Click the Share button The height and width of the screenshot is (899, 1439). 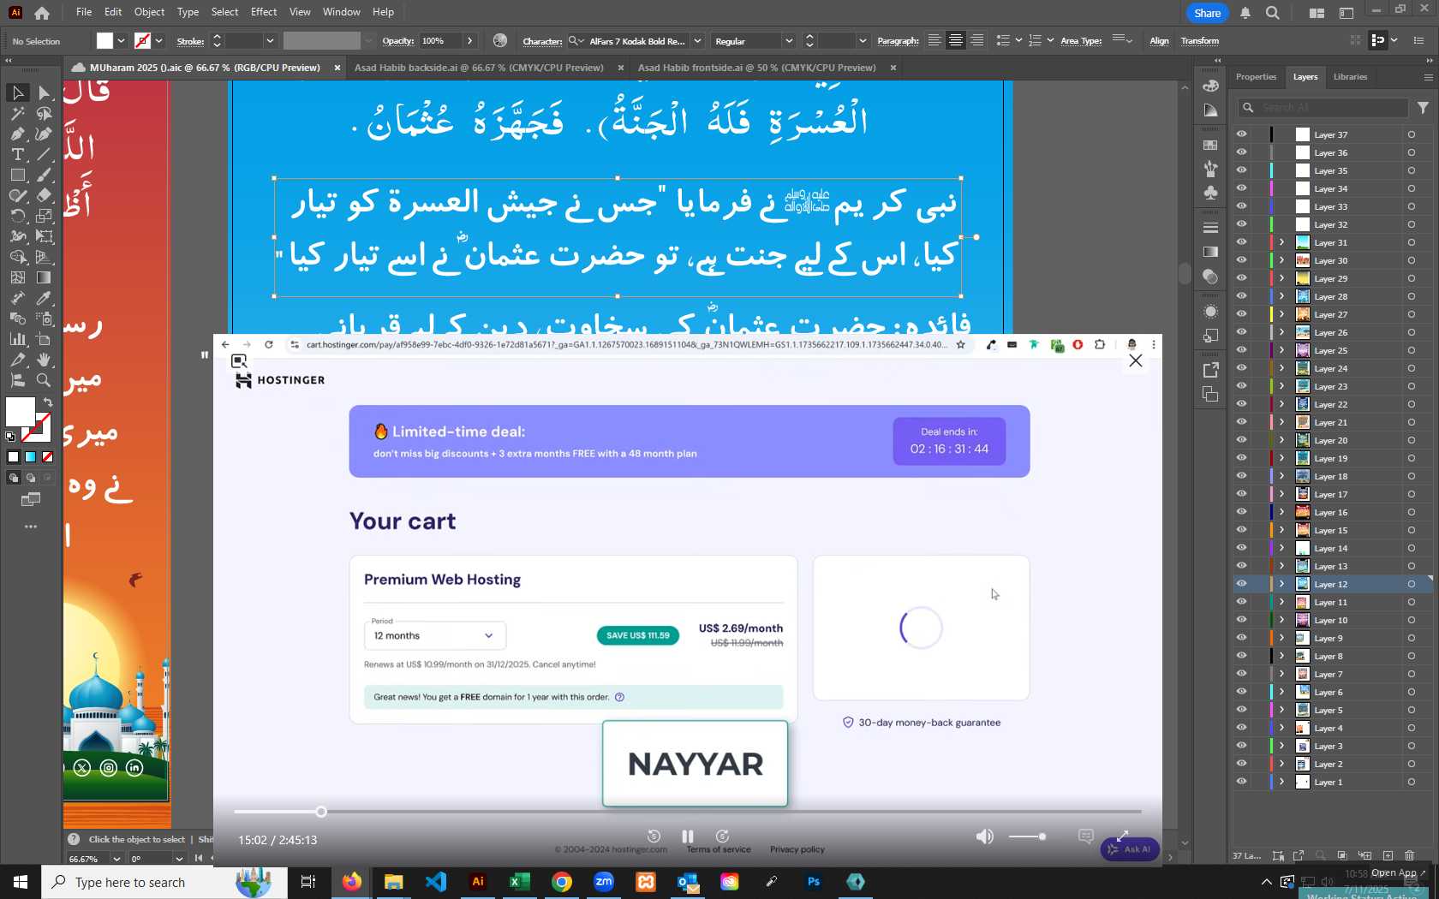click(1207, 13)
